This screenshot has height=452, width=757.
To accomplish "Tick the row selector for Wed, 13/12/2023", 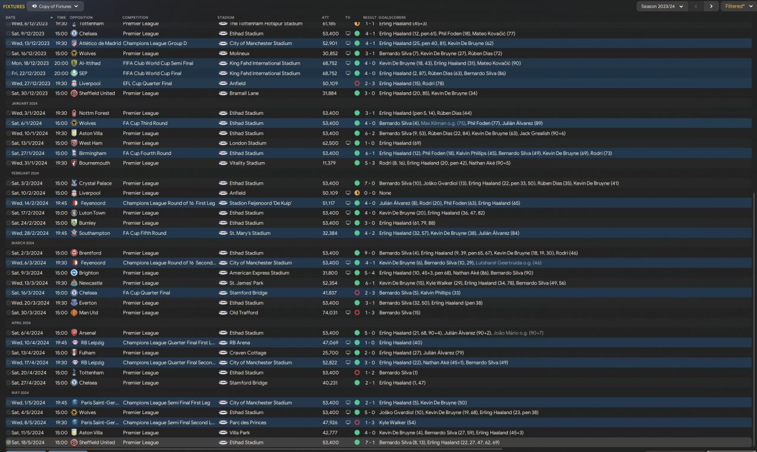I will tap(8, 43).
